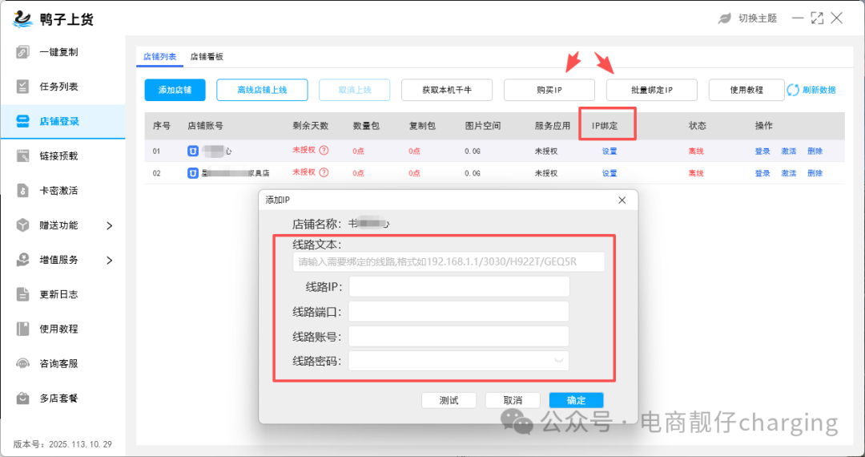Click the 刷新数据 link text
865x457 pixels.
click(x=819, y=90)
